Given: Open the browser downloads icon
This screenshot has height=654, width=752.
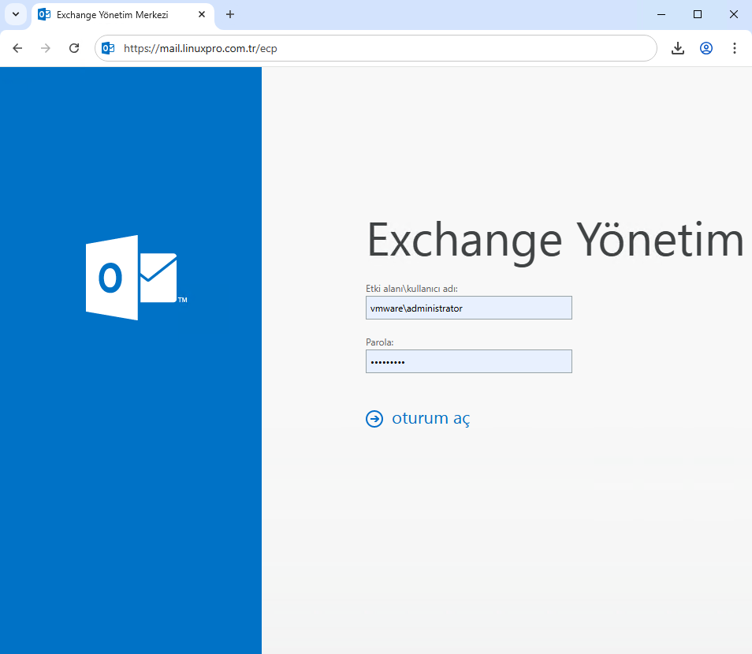Looking at the screenshot, I should point(677,48).
